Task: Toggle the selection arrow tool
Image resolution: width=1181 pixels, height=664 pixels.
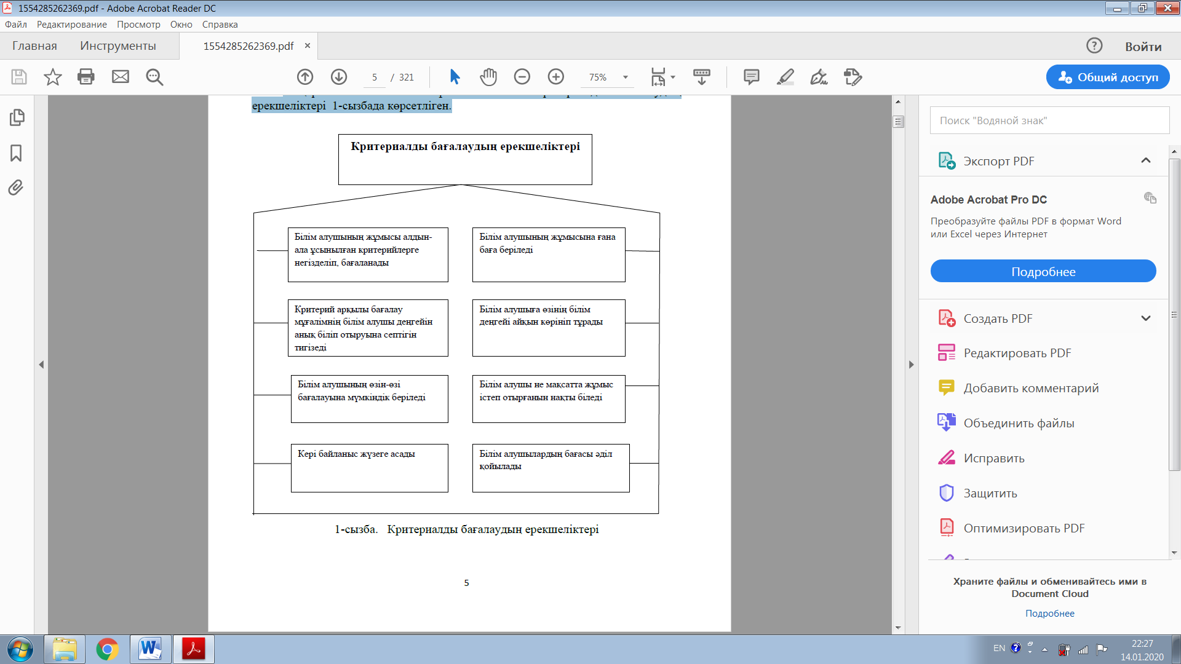Action: click(455, 77)
